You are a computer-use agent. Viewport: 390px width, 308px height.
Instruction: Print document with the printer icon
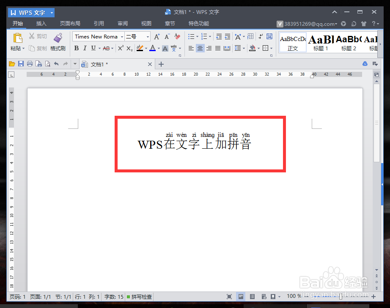point(30,64)
